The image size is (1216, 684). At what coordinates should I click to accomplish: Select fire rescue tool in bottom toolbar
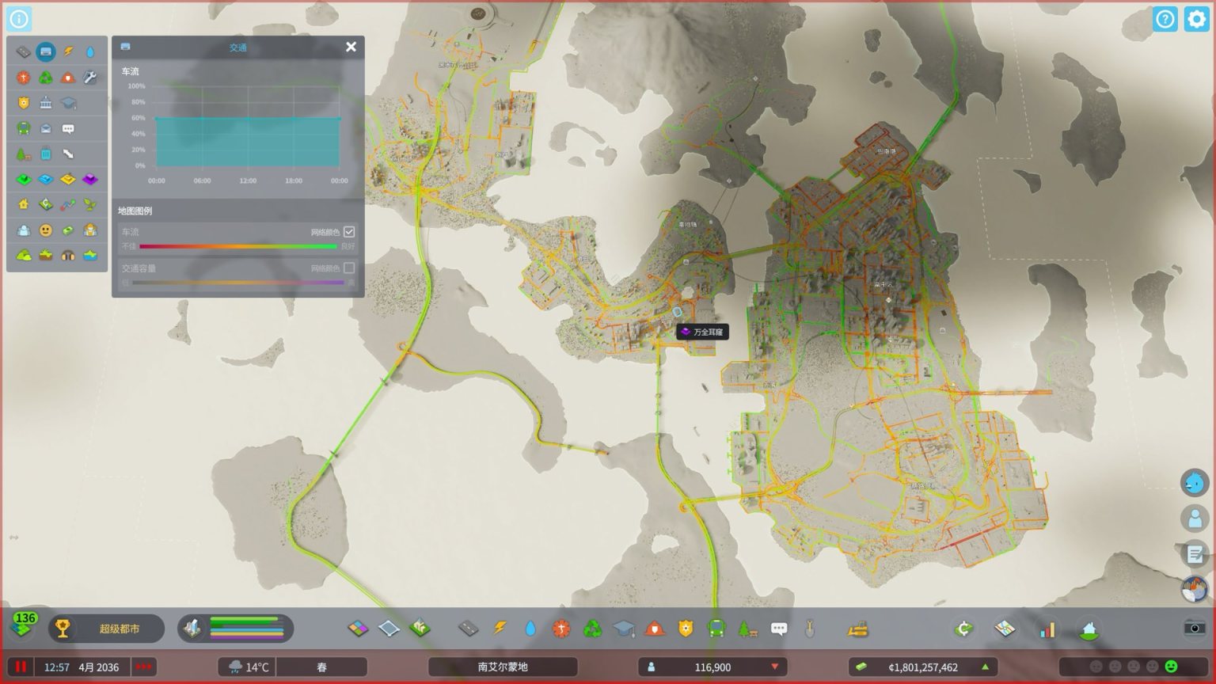point(655,629)
